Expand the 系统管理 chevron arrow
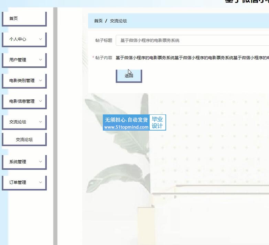This screenshot has height=245, width=269. (41, 162)
